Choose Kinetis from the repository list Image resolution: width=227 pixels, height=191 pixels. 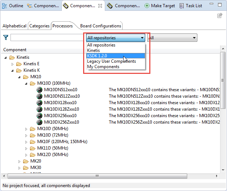(x=116, y=50)
